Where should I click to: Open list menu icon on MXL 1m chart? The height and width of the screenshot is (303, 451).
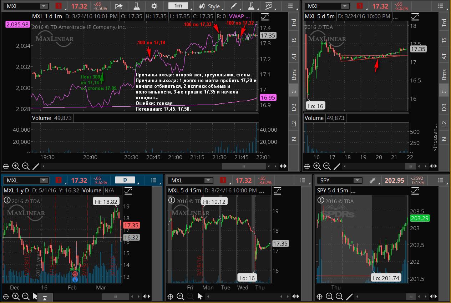[x=290, y=6]
